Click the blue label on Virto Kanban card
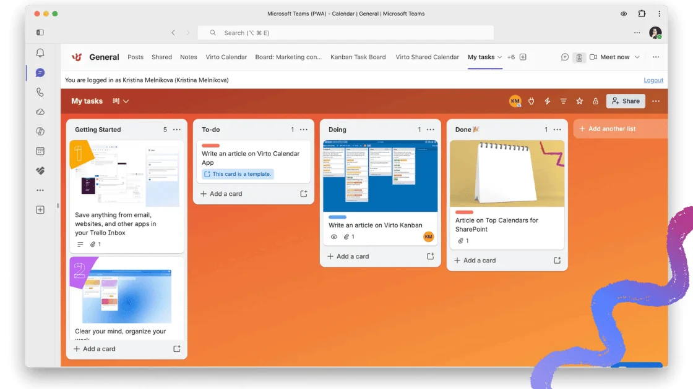The width and height of the screenshot is (693, 389). click(x=337, y=217)
